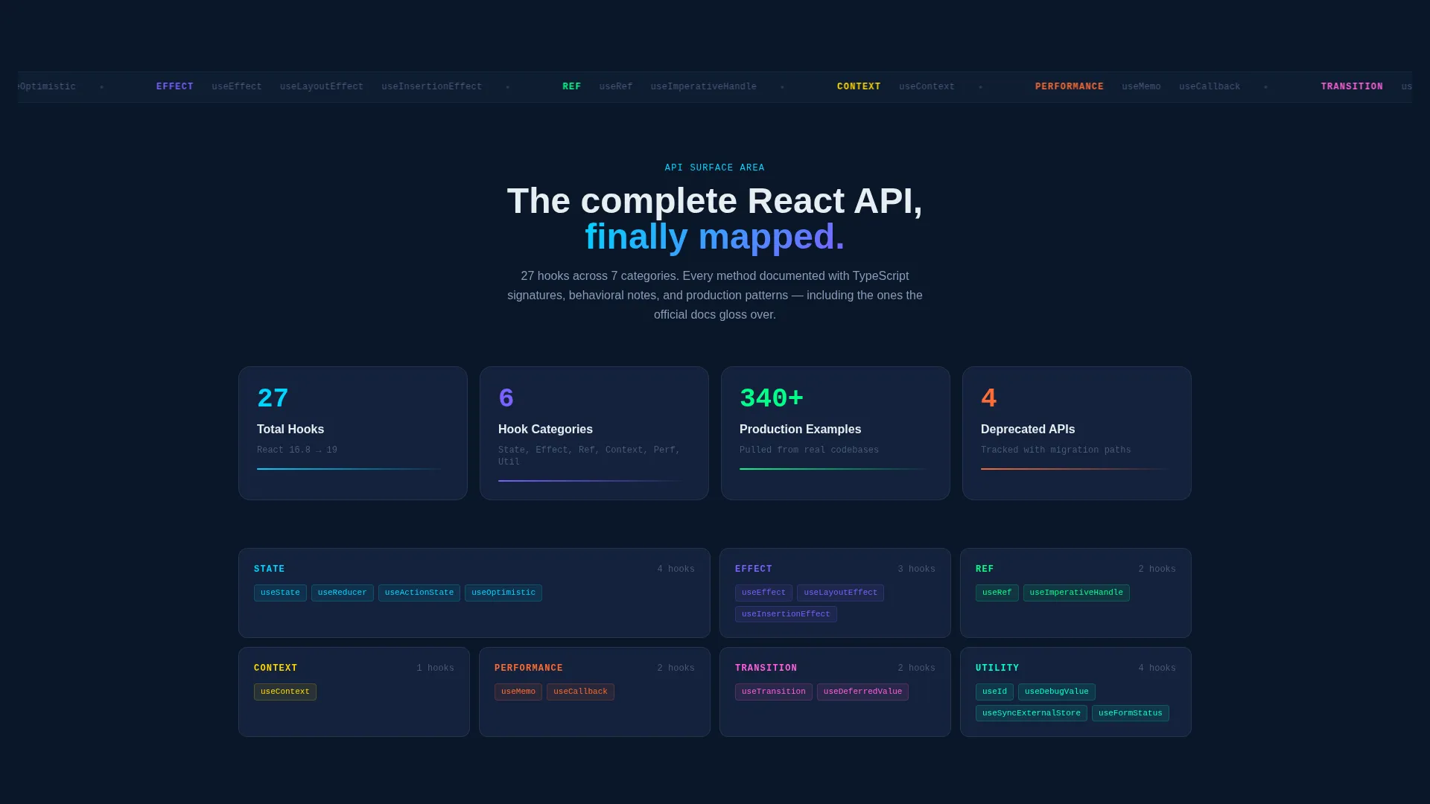Image resolution: width=1430 pixels, height=804 pixels.
Task: Click PERFORMANCE label in the top ticker
Action: pos(1070,86)
